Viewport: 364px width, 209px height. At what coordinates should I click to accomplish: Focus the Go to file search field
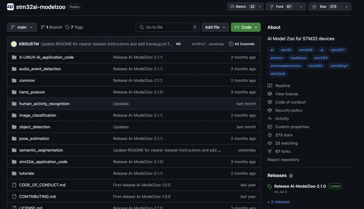(167, 27)
